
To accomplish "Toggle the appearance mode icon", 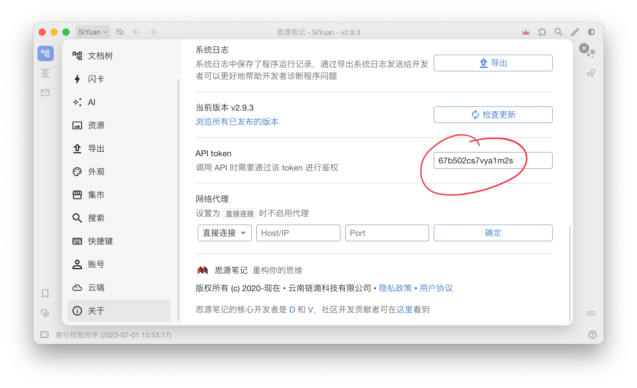I will pos(591,32).
